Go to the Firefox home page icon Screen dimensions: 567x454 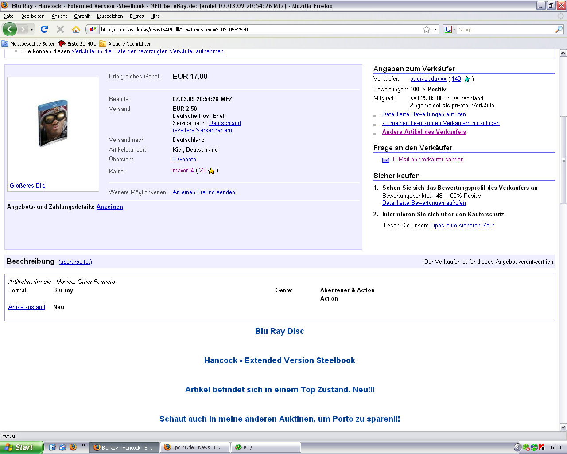click(x=76, y=29)
